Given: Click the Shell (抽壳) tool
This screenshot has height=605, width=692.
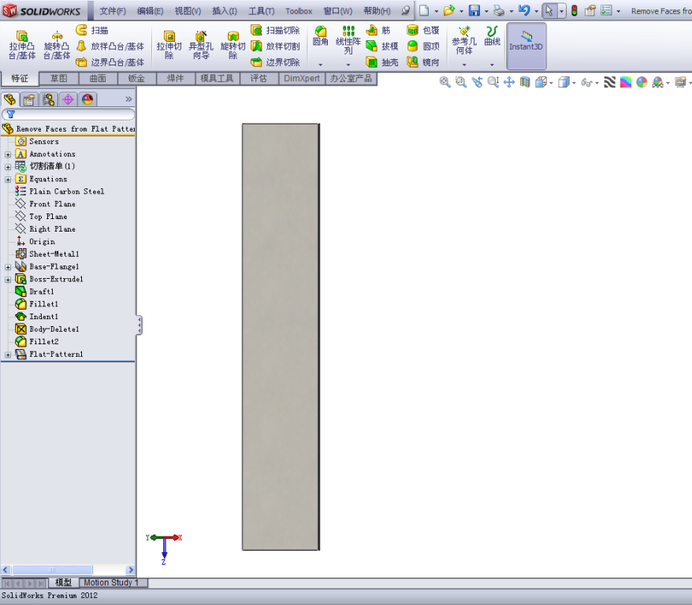Looking at the screenshot, I should tap(382, 62).
